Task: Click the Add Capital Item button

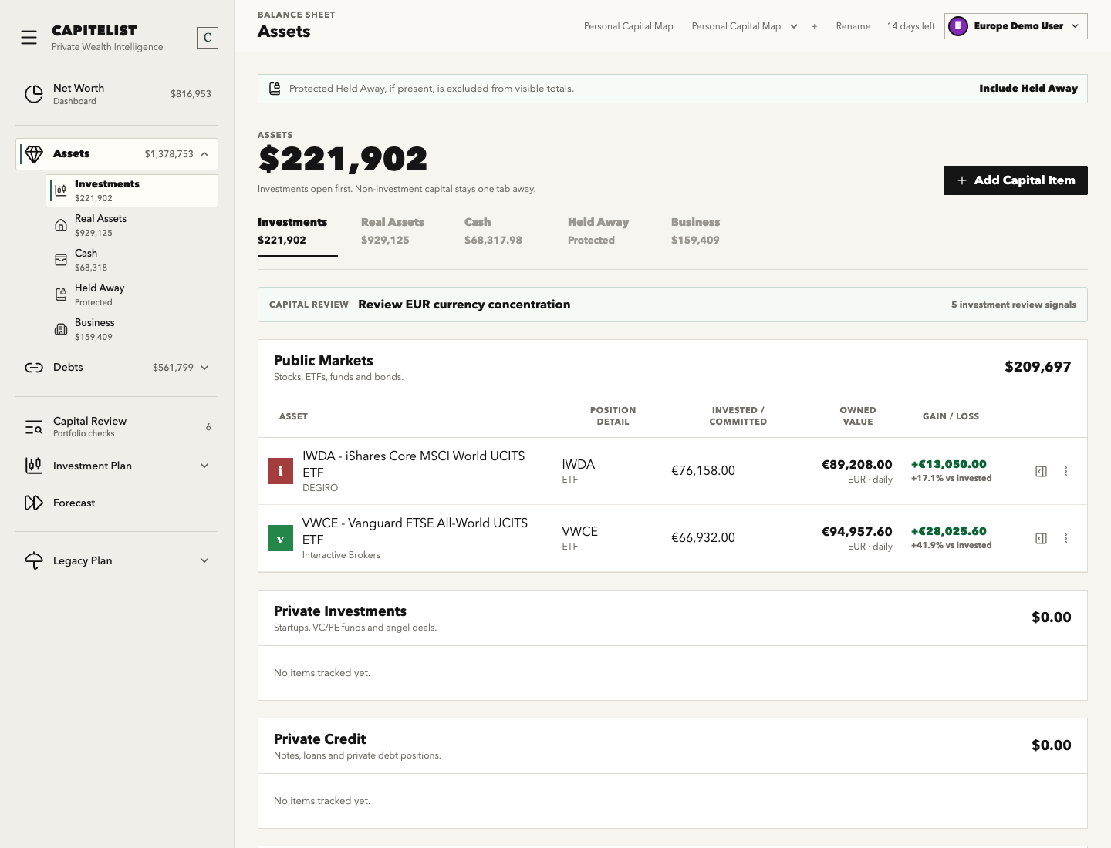Action: point(1015,180)
